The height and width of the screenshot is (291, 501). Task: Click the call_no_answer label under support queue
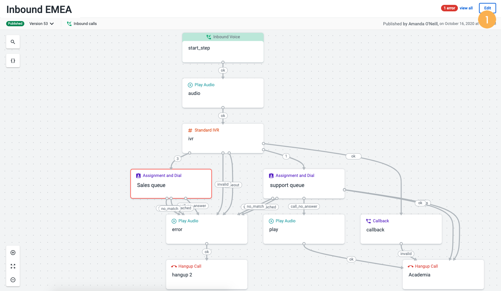[x=304, y=206]
